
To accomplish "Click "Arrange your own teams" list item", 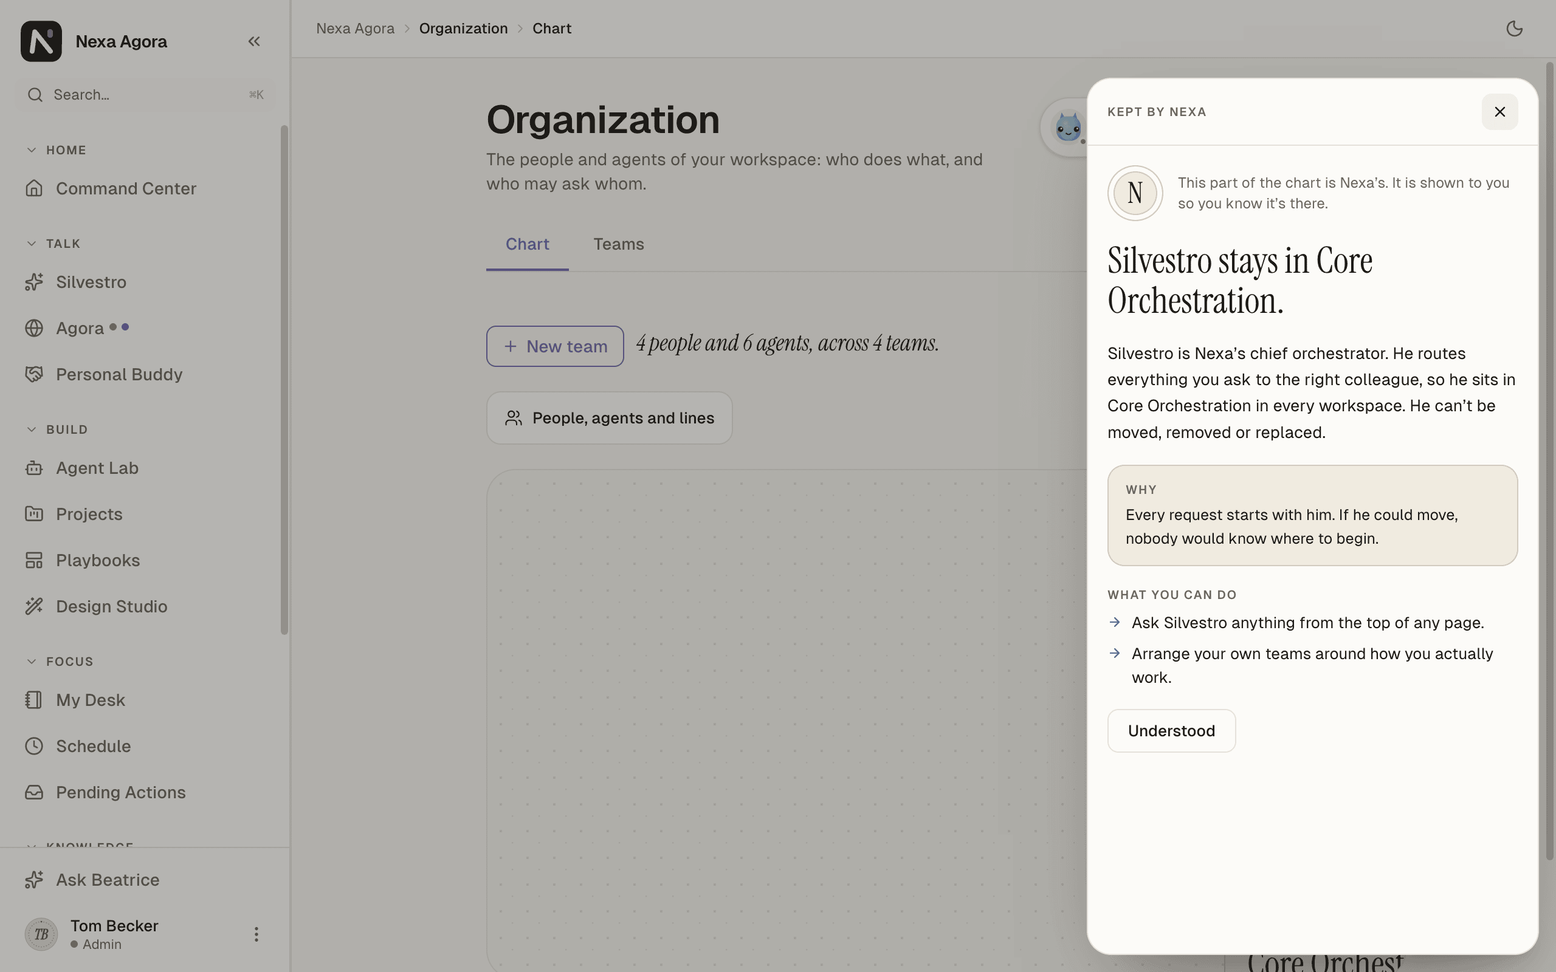I will coord(1312,665).
